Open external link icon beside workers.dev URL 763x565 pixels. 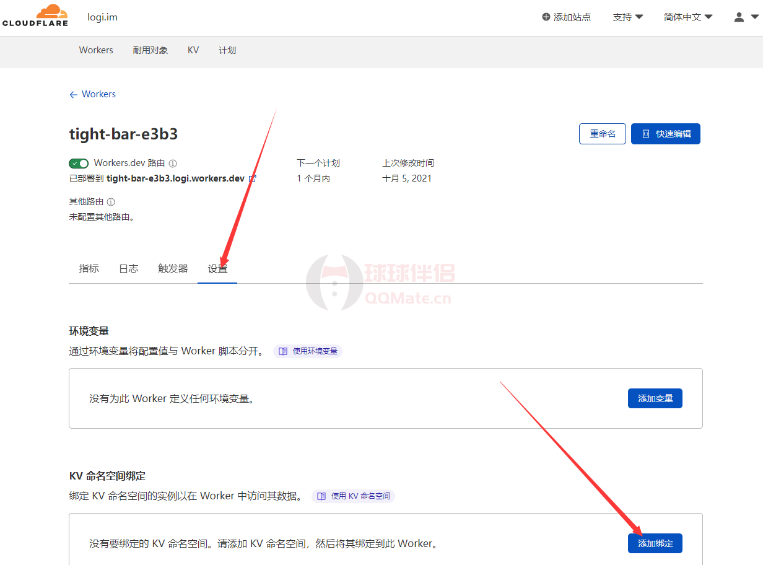coord(252,178)
